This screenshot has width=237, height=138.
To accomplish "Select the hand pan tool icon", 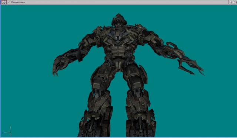I will (234, 2).
